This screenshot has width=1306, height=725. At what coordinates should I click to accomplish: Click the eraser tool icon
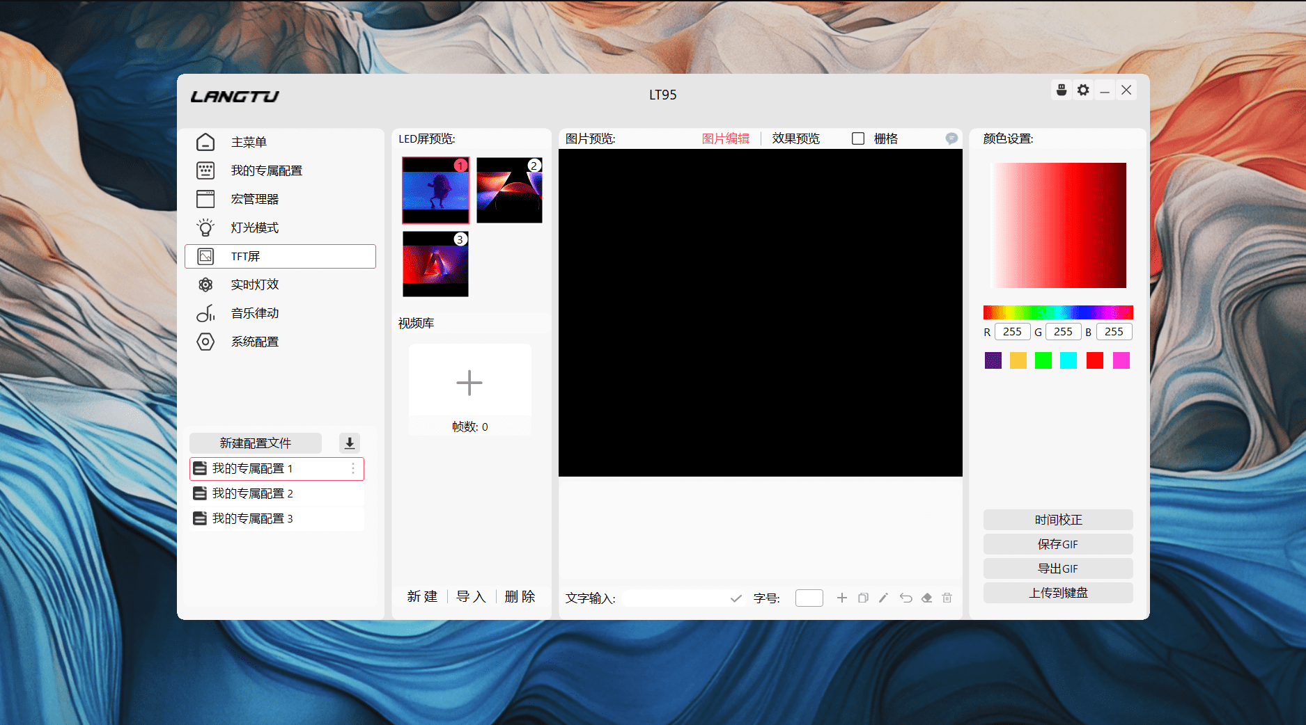[926, 598]
